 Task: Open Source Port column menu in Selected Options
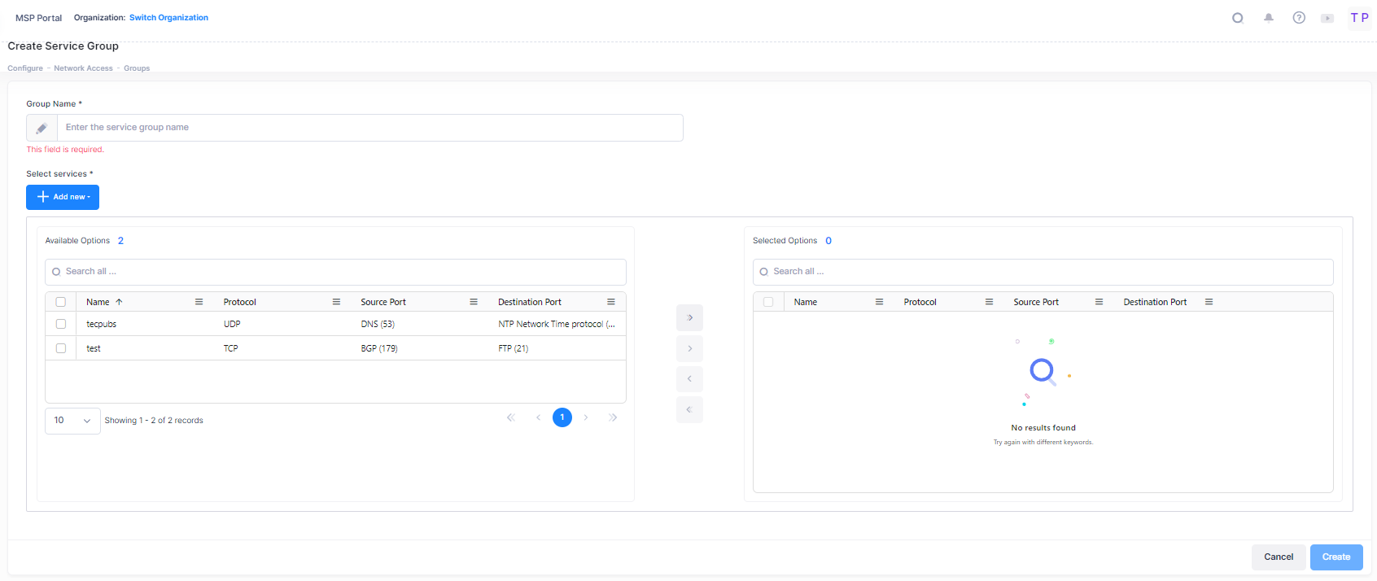[x=1099, y=302]
